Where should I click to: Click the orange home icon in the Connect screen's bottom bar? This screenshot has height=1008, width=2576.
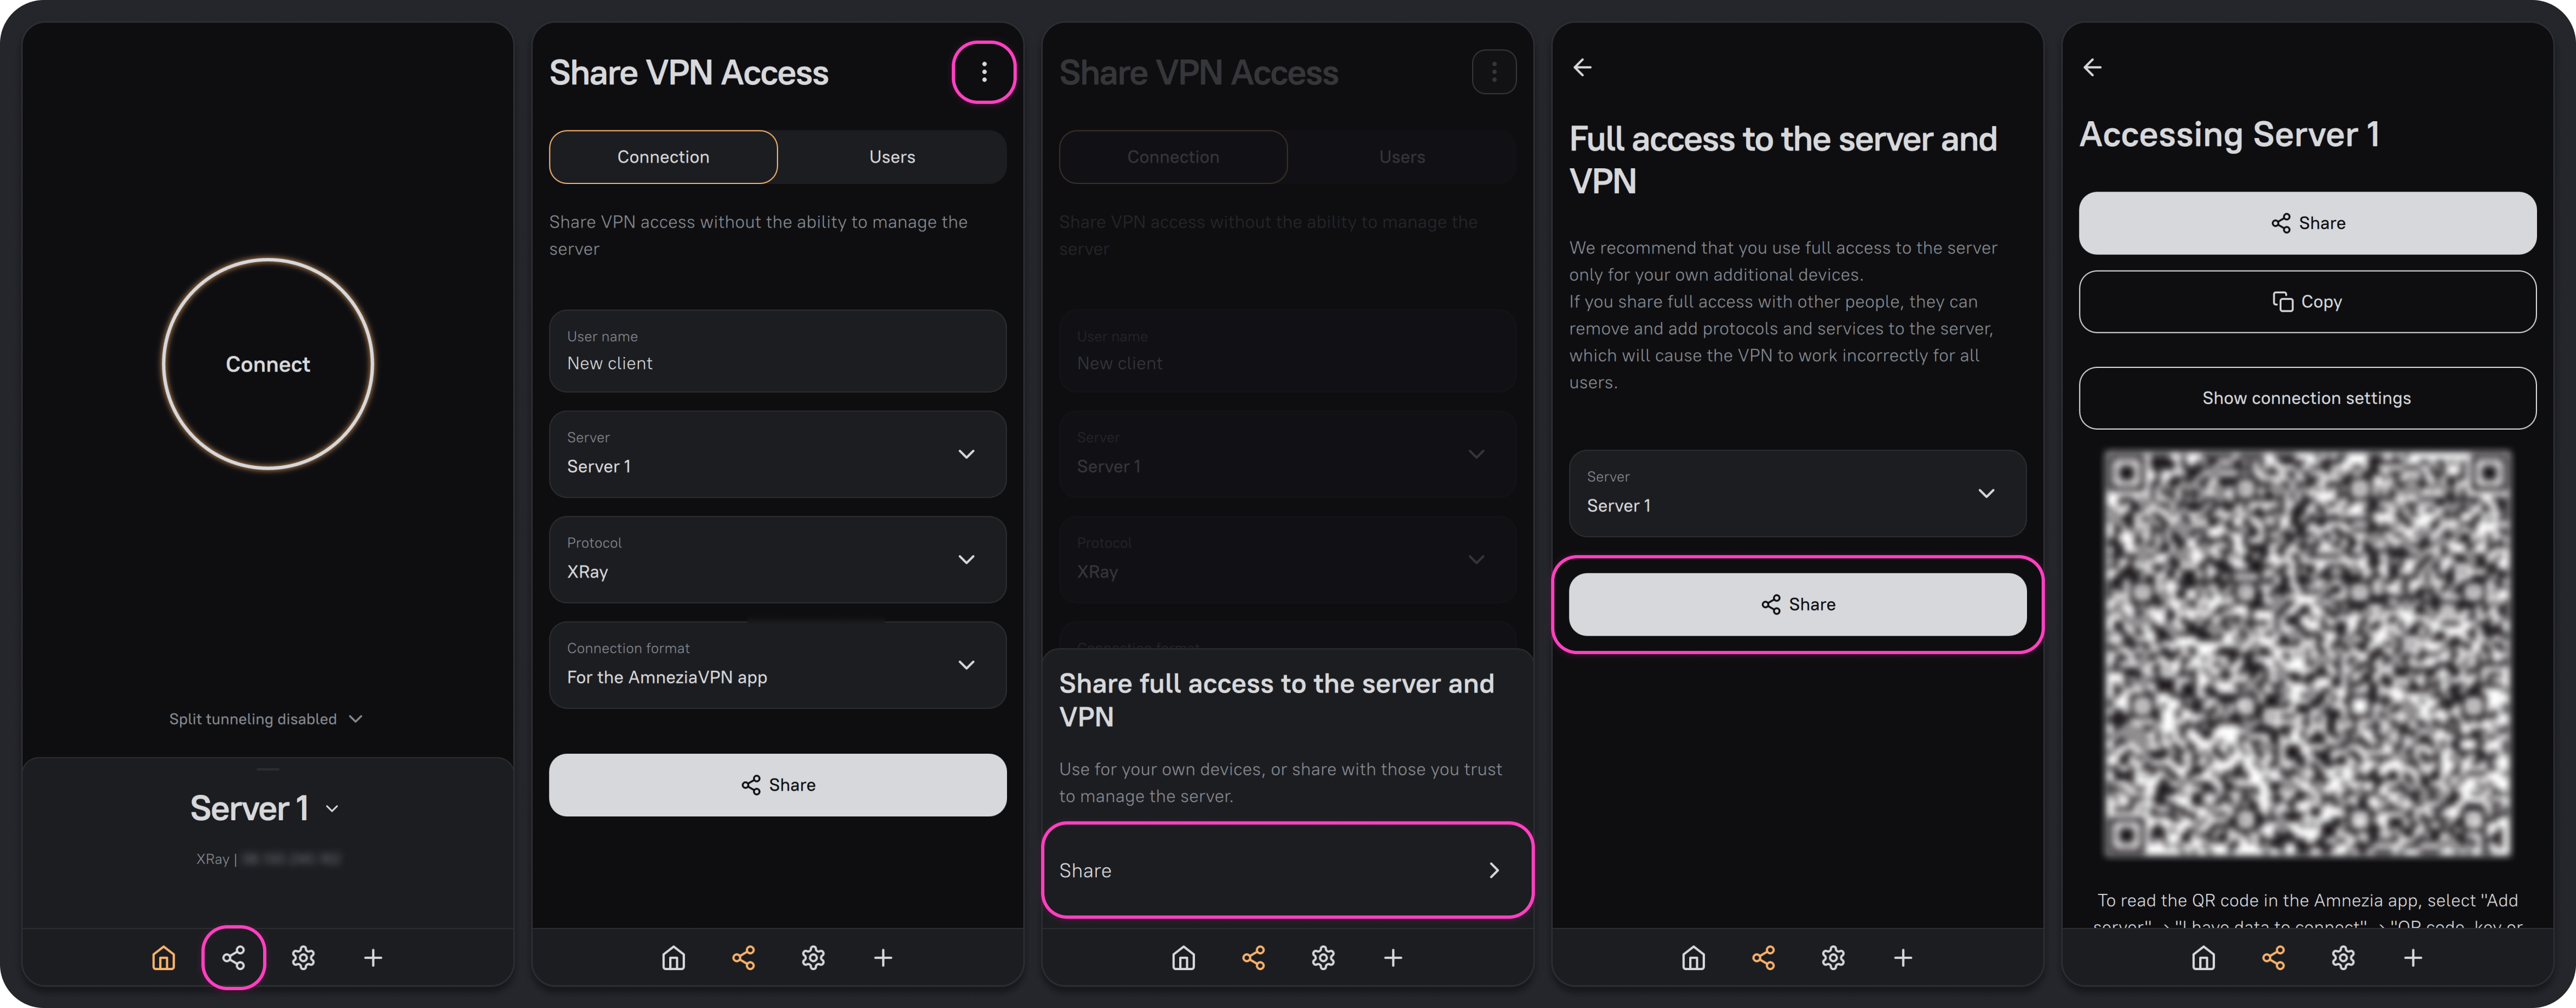(163, 958)
